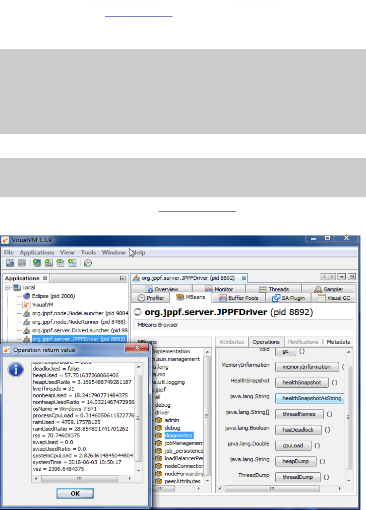Invoke the cpuLoad operation button
Image resolution: width=366 pixels, height=510 pixels.
coord(293,445)
